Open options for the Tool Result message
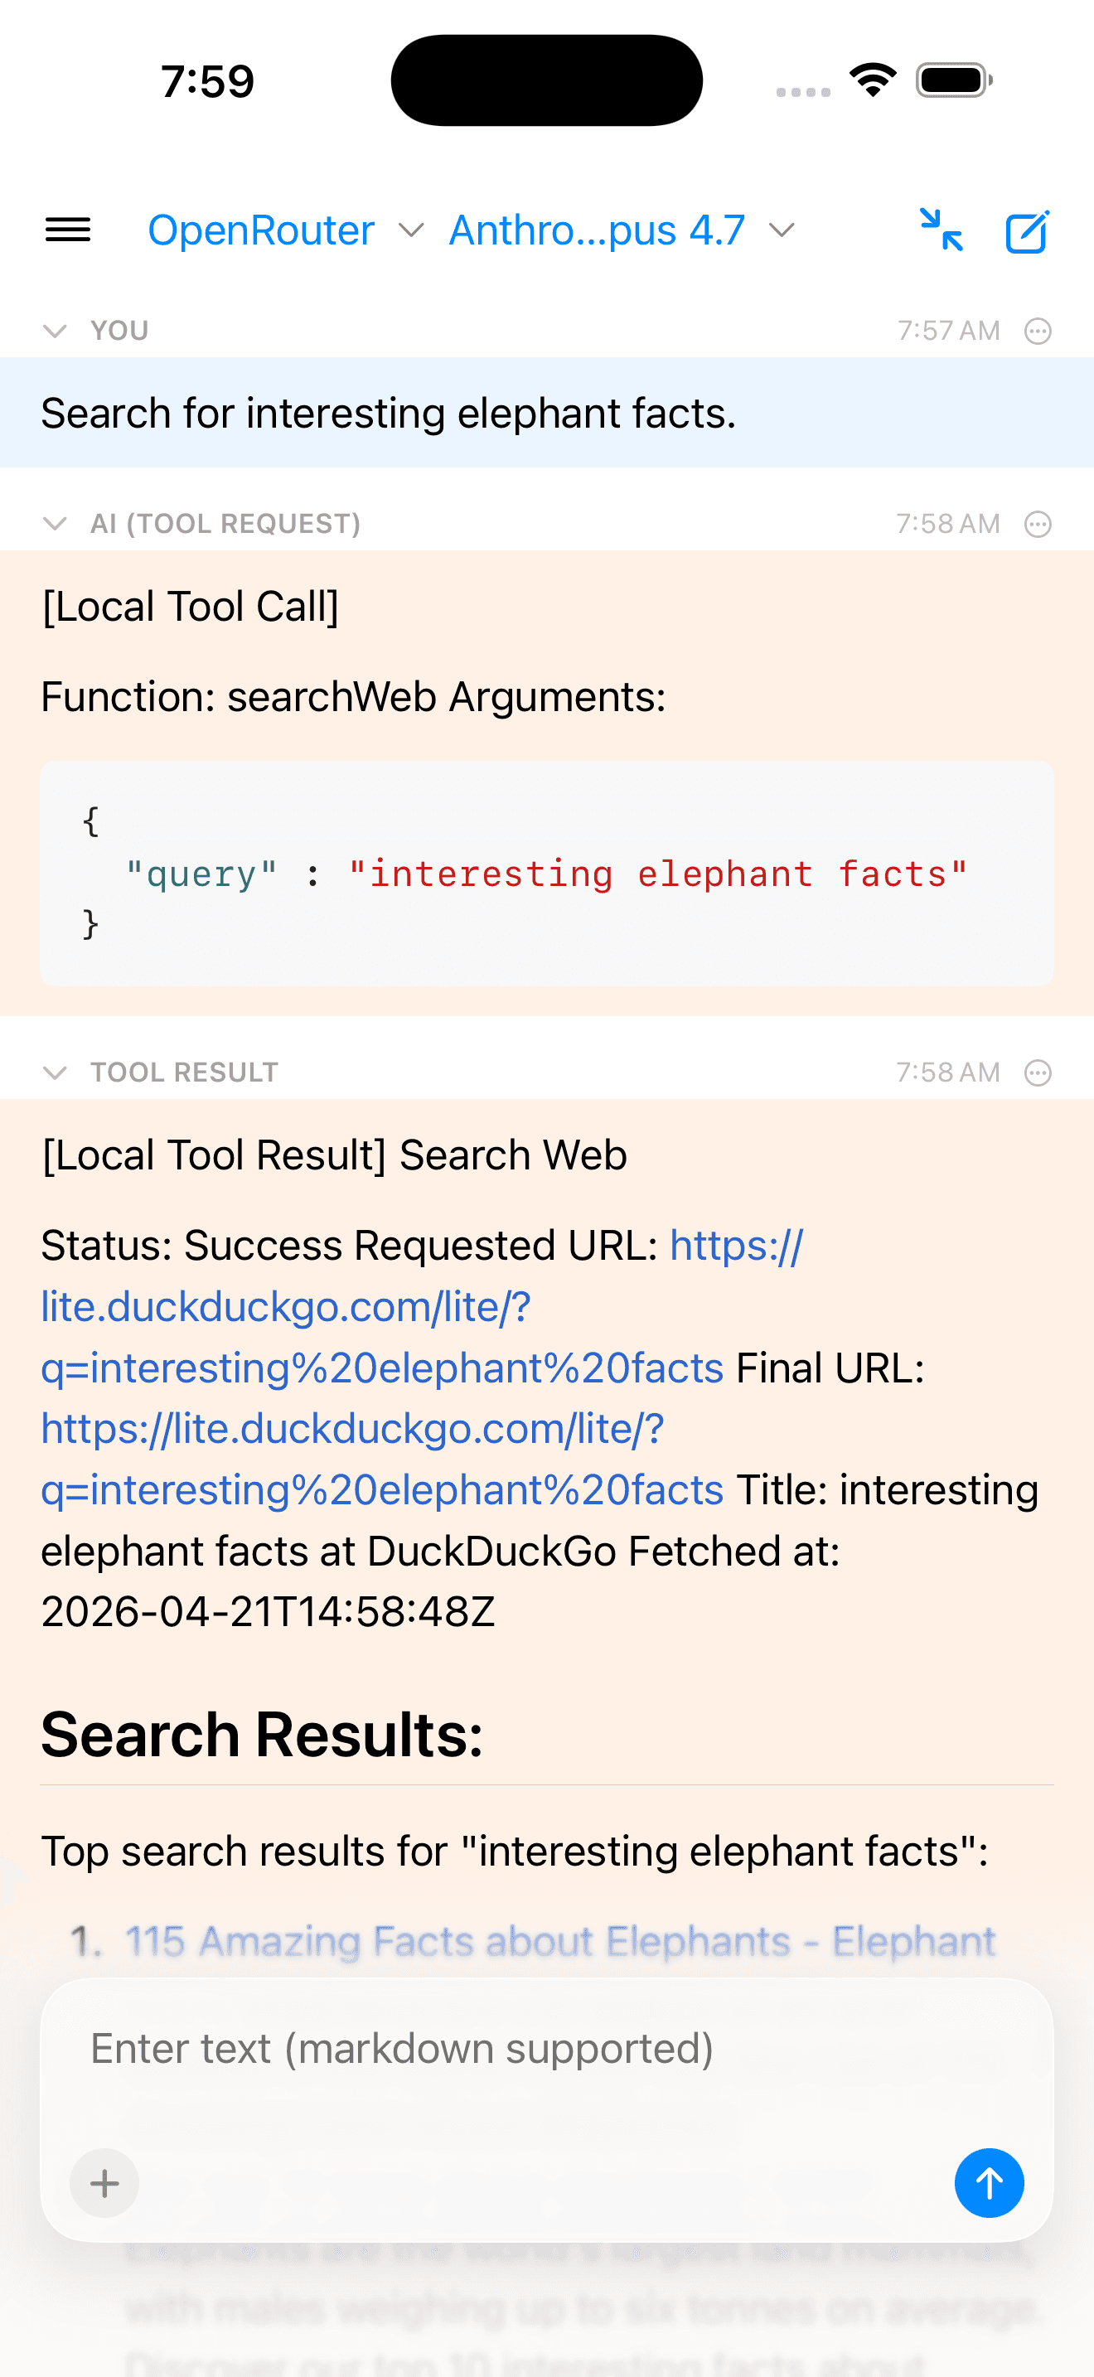This screenshot has height=2377, width=1094. click(1037, 1072)
